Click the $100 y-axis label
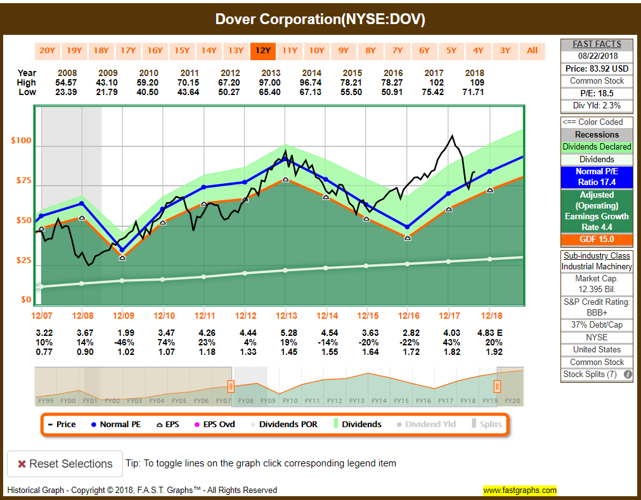641x500 pixels. point(21,141)
